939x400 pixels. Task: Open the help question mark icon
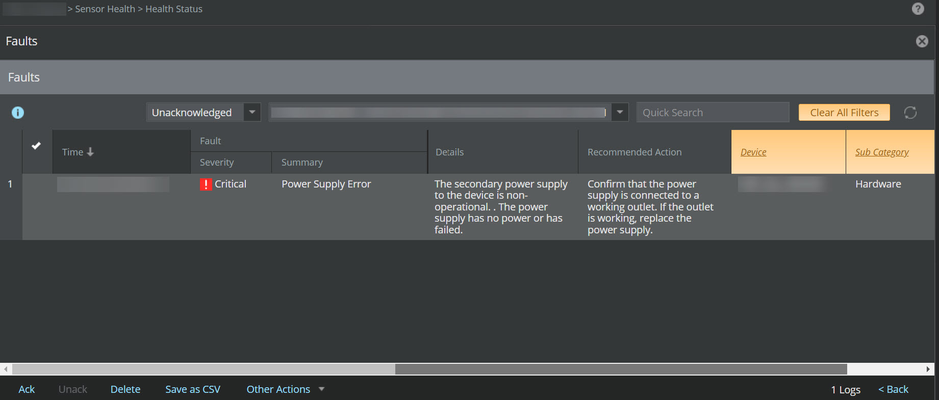(x=918, y=9)
